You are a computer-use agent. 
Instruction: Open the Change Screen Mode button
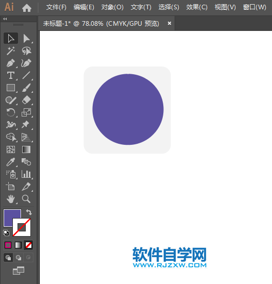pos(19,271)
